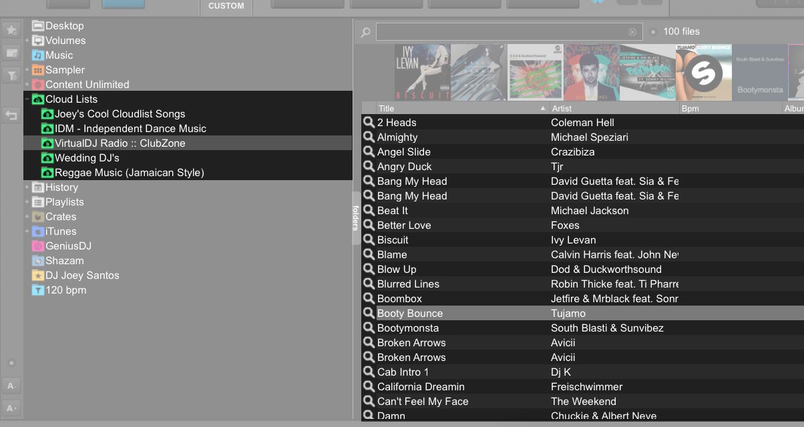Clear the search field with the X icon

[x=632, y=32]
